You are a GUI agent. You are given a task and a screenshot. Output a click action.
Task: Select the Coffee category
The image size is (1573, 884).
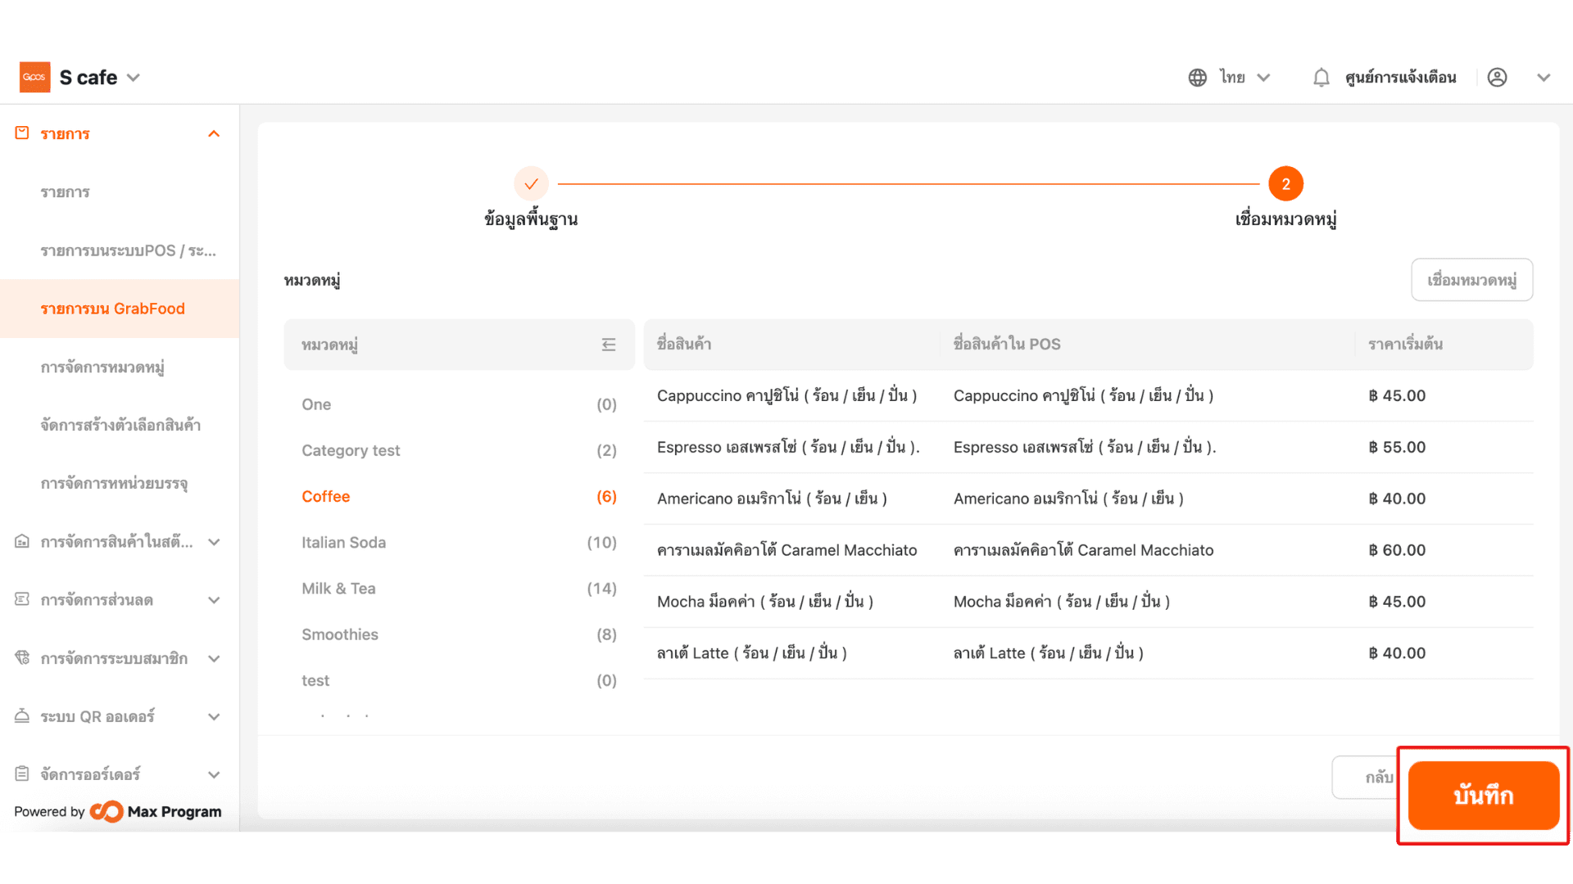[459, 497]
